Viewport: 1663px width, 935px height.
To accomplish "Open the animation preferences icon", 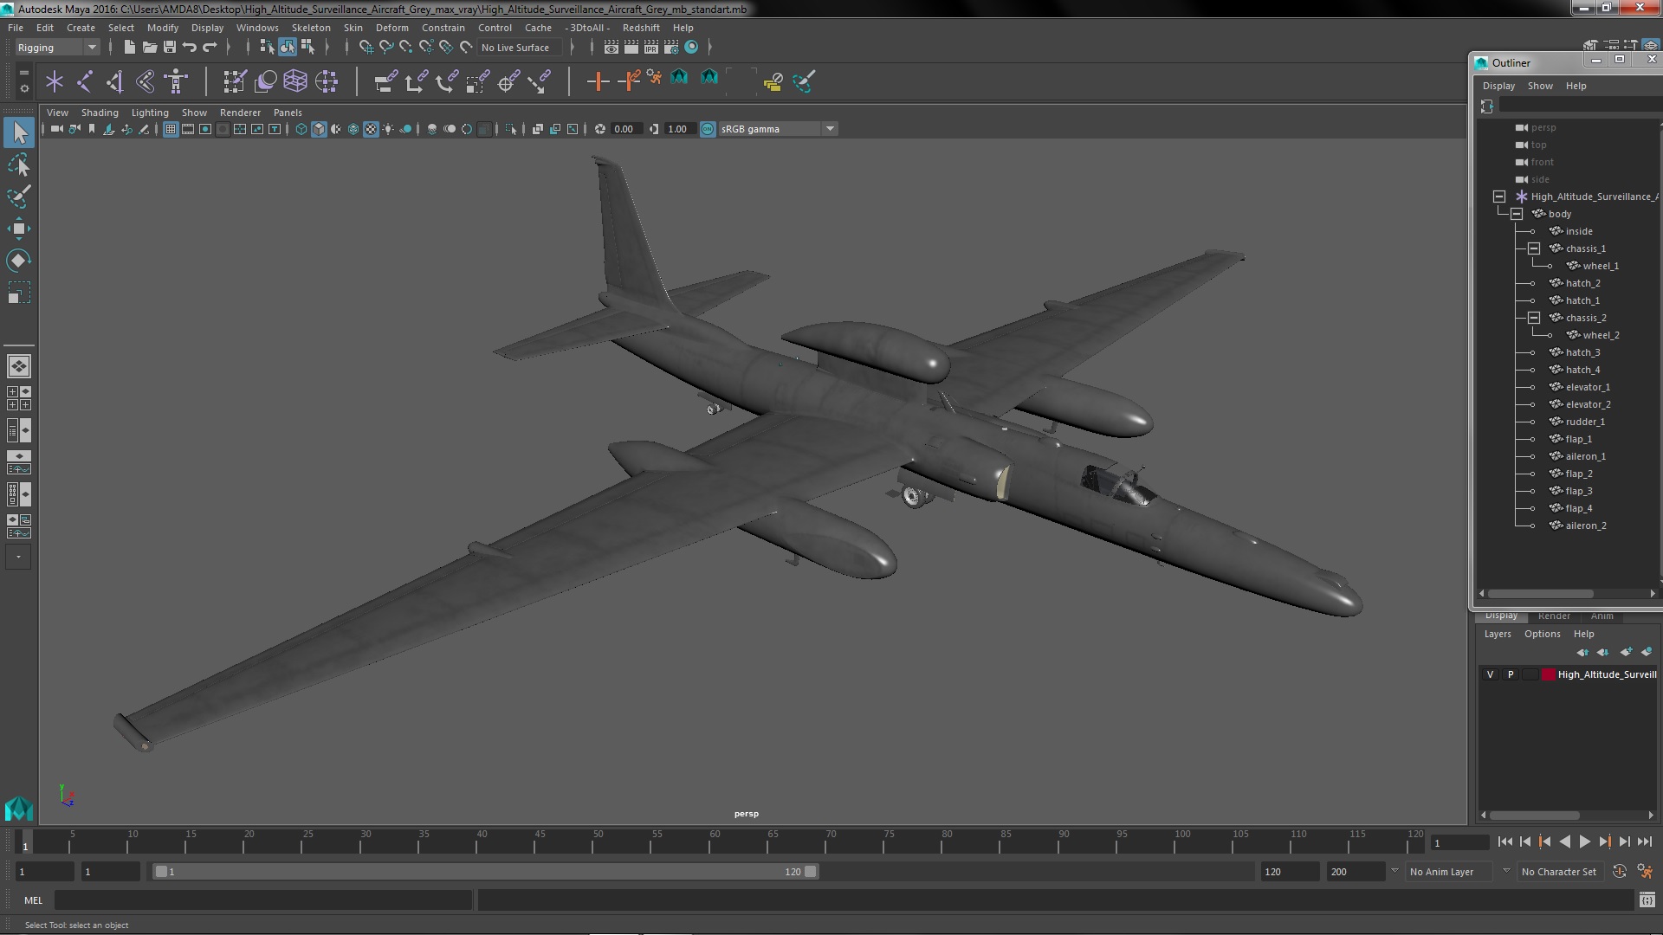I will [x=1645, y=872].
